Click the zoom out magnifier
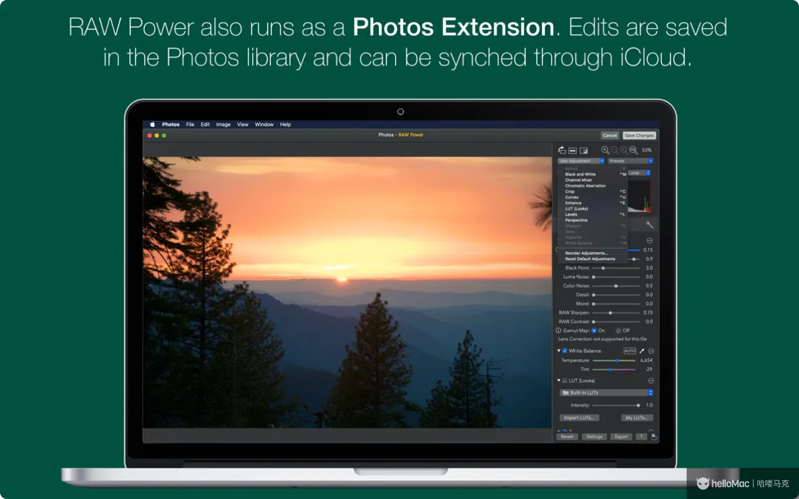This screenshot has width=799, height=499. pos(614,150)
